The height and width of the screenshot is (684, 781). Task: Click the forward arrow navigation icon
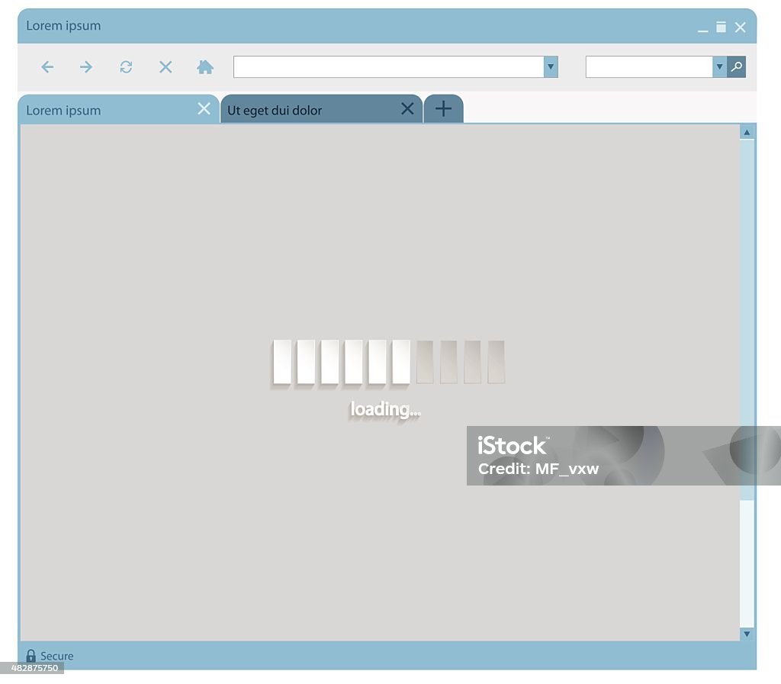tap(86, 67)
